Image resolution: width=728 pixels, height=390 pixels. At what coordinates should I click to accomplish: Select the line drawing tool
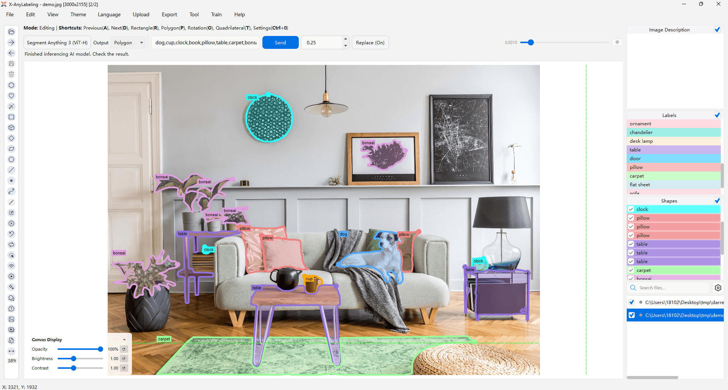(11, 170)
